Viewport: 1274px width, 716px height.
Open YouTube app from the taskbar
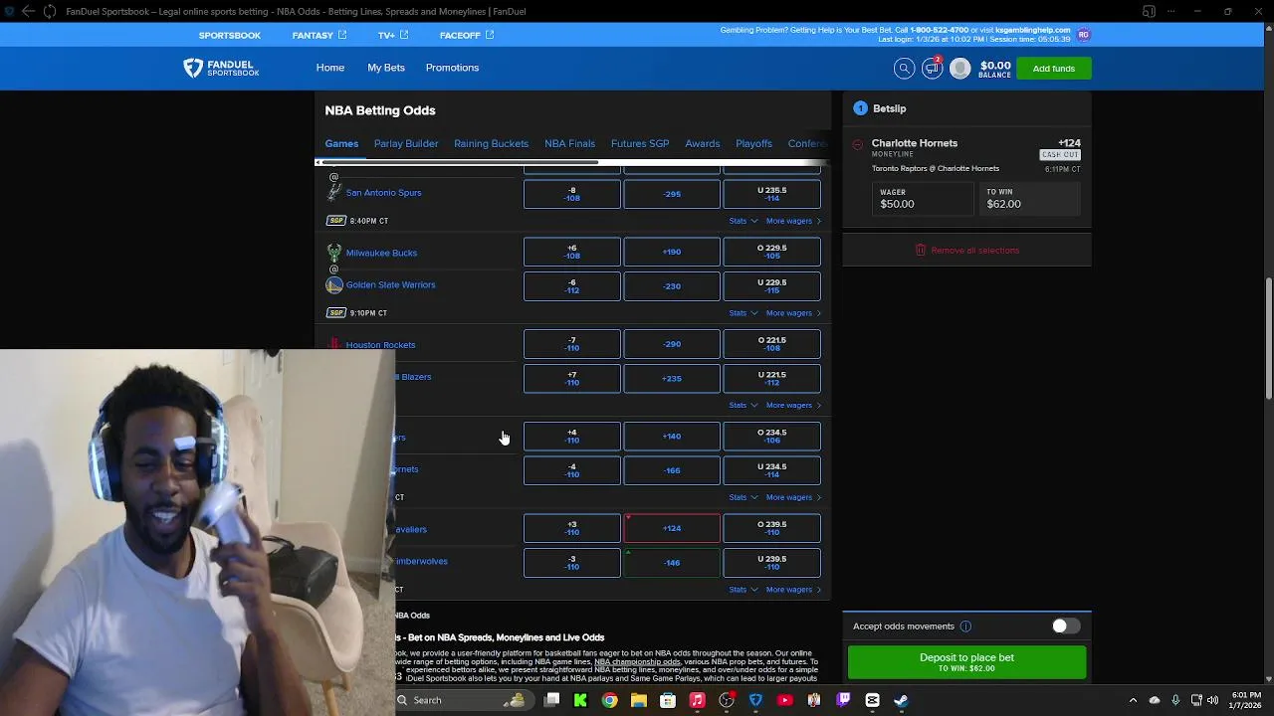(784, 700)
